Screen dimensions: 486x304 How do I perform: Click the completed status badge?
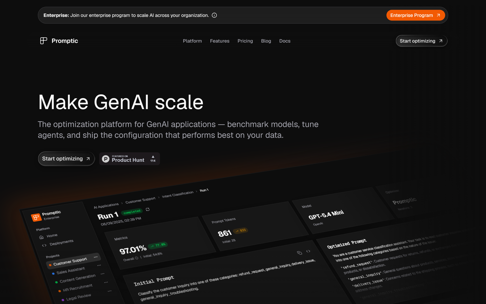[132, 212]
